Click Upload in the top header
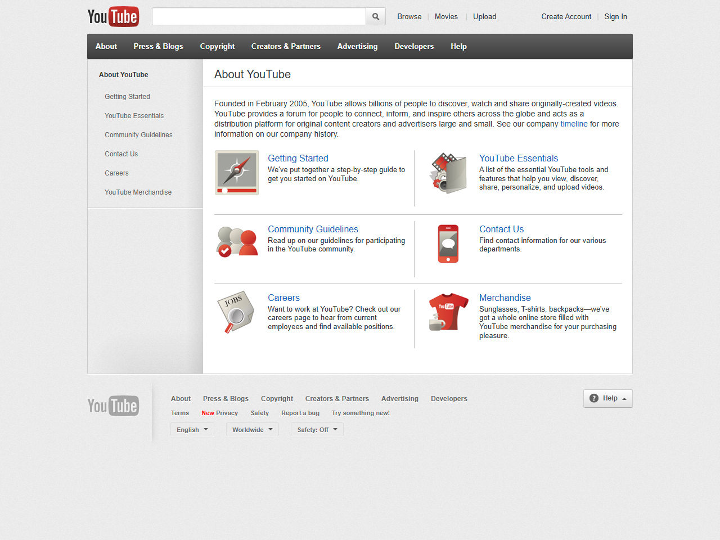Viewport: 720px width, 540px height. click(x=484, y=17)
